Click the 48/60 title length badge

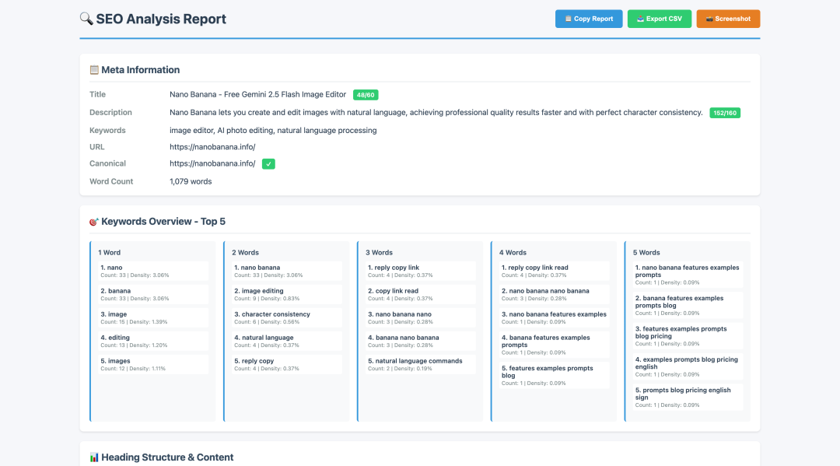click(366, 95)
